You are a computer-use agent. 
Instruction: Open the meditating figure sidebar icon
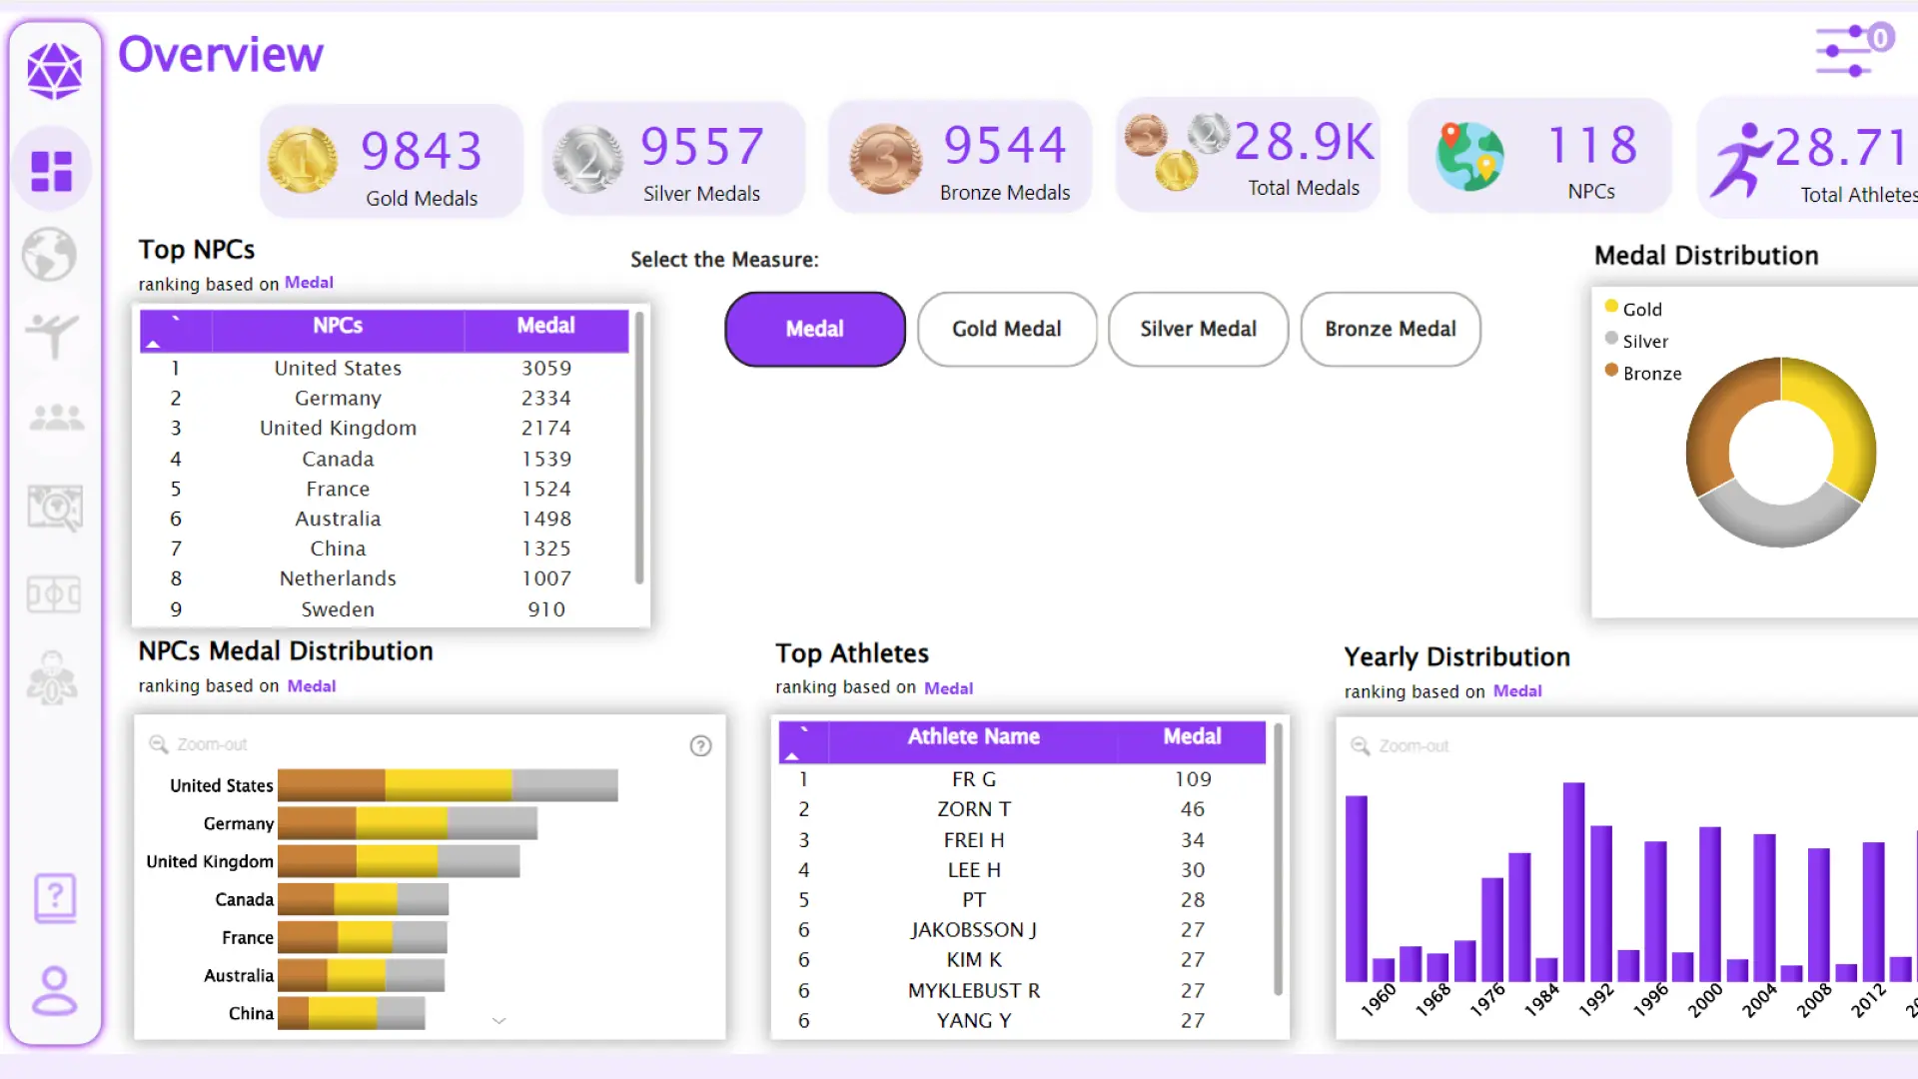click(x=52, y=678)
